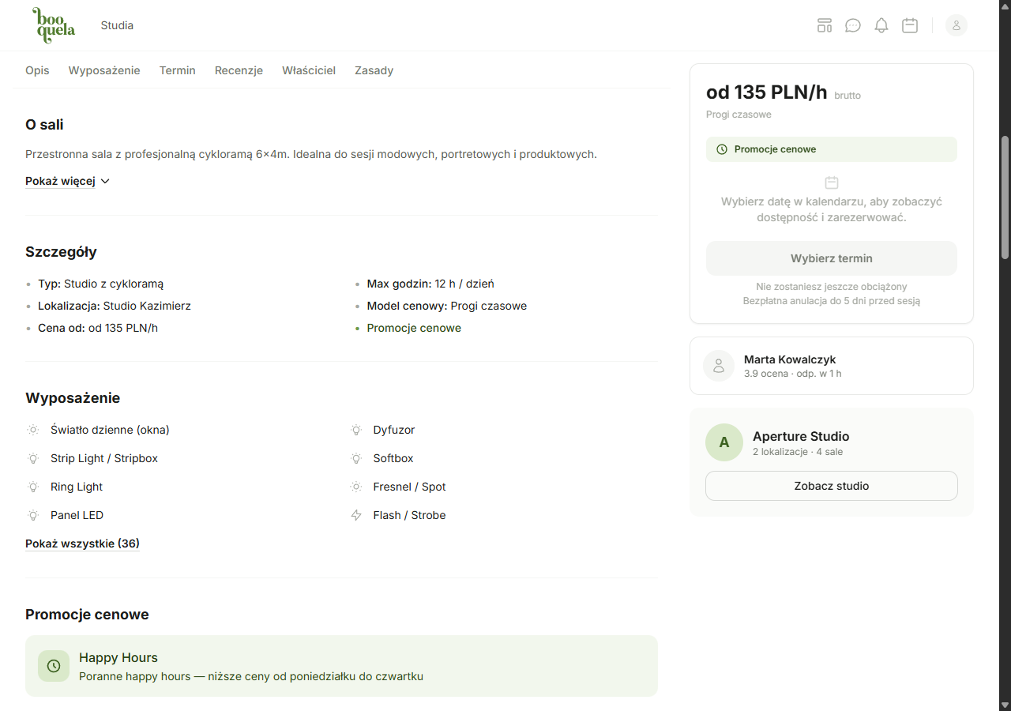Select the Zasady tab
The height and width of the screenshot is (711, 1011).
(x=374, y=70)
